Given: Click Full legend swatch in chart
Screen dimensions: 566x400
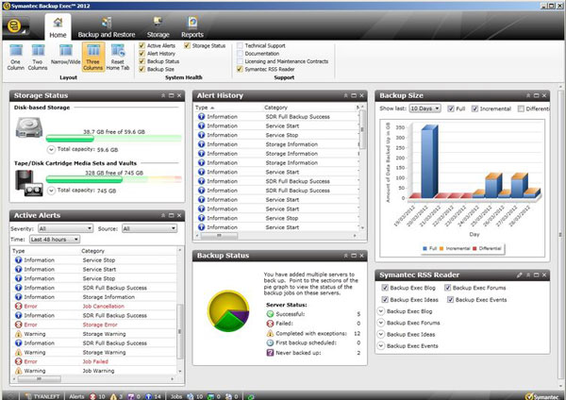Looking at the screenshot, I should click(x=424, y=248).
